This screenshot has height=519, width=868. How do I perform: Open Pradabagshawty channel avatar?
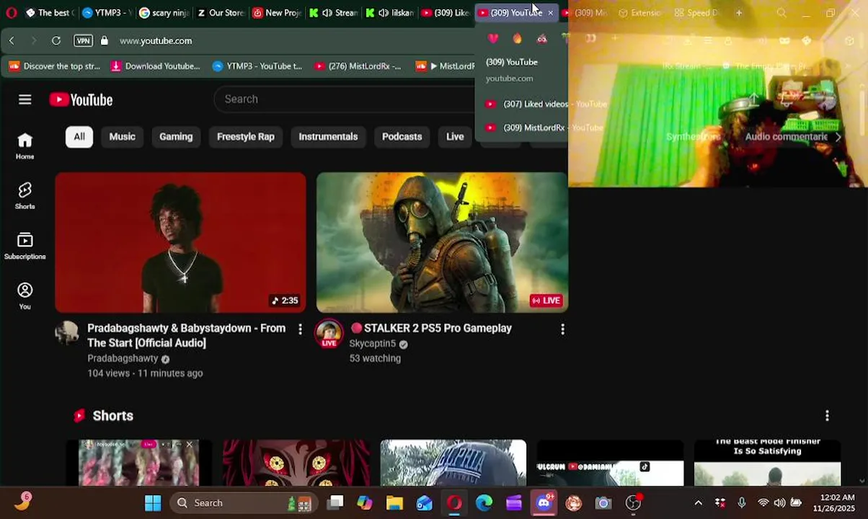[x=67, y=332]
